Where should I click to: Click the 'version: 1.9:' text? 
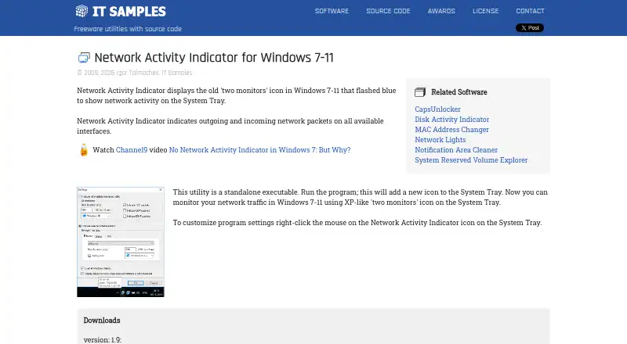(103, 340)
